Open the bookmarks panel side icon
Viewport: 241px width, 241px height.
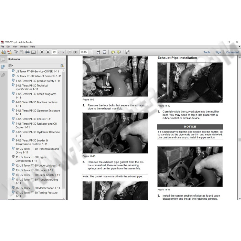tap(3, 67)
